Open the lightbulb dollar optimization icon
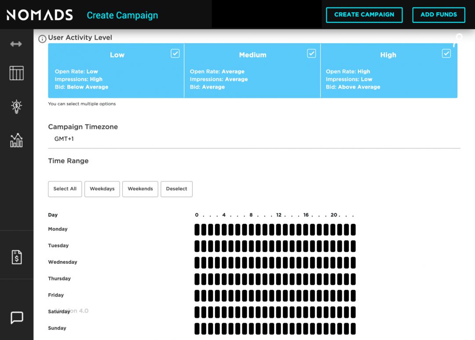Image resolution: width=475 pixels, height=340 pixels. [x=16, y=106]
